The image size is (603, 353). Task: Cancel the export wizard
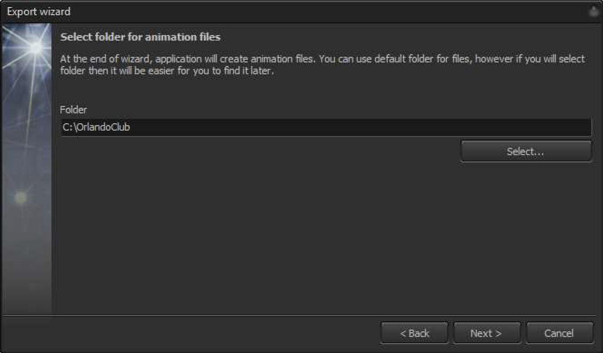click(x=559, y=333)
